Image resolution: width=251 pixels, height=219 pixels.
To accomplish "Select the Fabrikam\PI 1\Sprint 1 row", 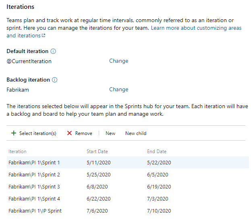I will click(x=34, y=163).
